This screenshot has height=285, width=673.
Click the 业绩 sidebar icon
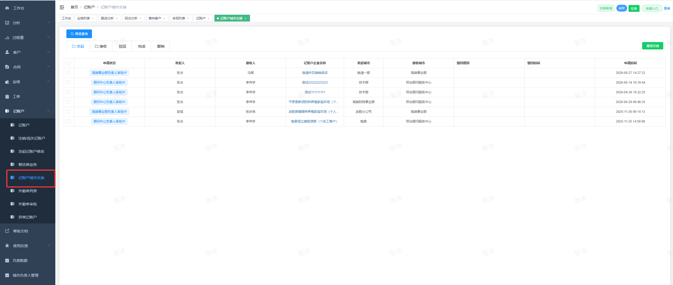point(7,82)
